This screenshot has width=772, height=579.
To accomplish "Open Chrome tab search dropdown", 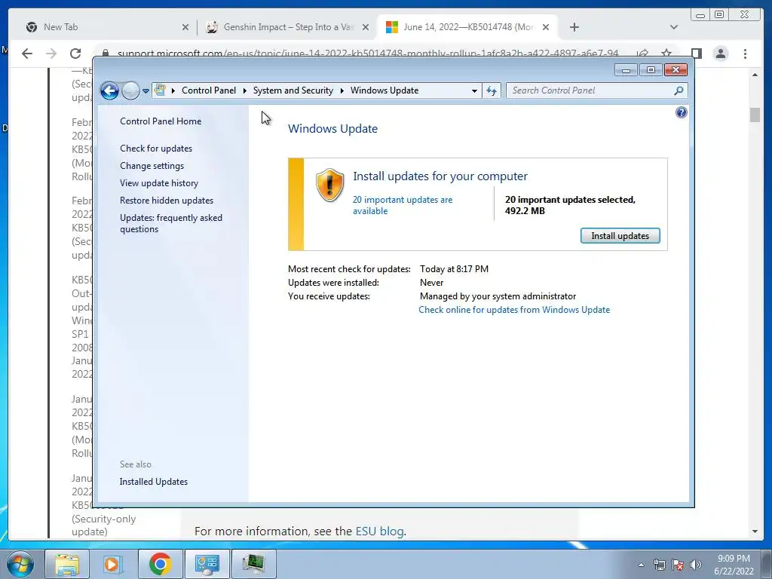I will point(674,27).
